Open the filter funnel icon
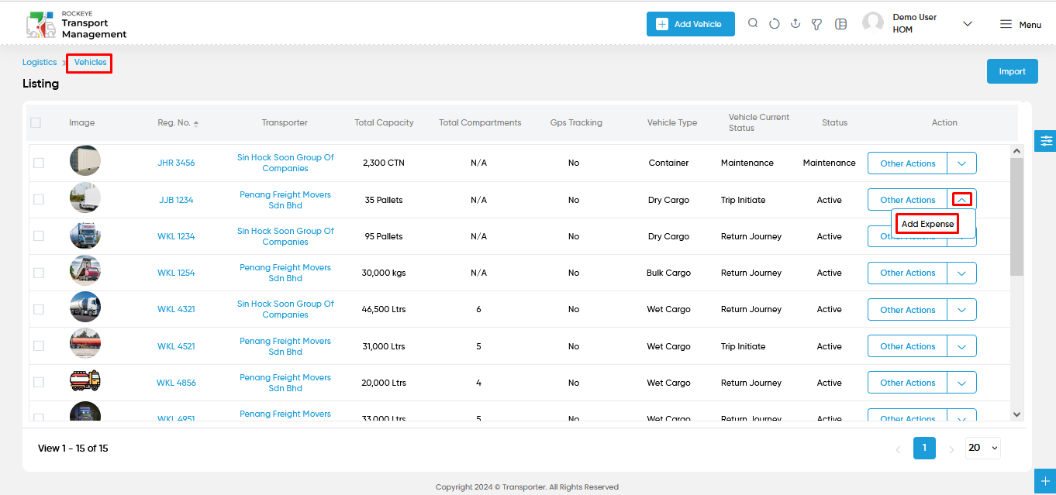This screenshot has width=1056, height=495. point(816,24)
